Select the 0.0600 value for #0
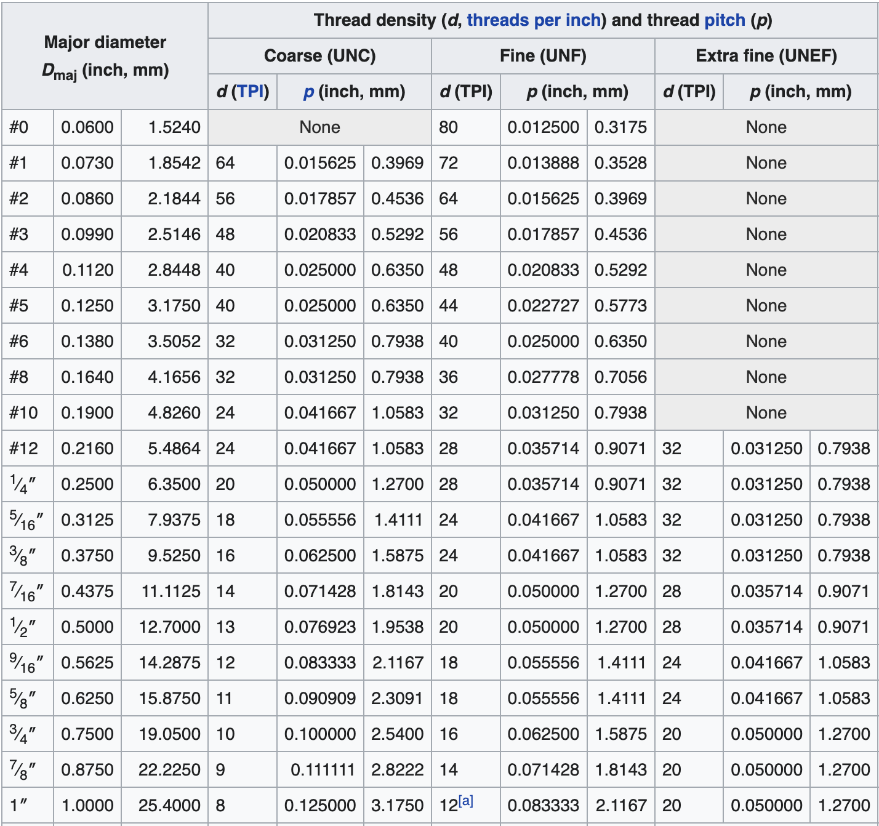This screenshot has height=826, width=879. pos(87,127)
